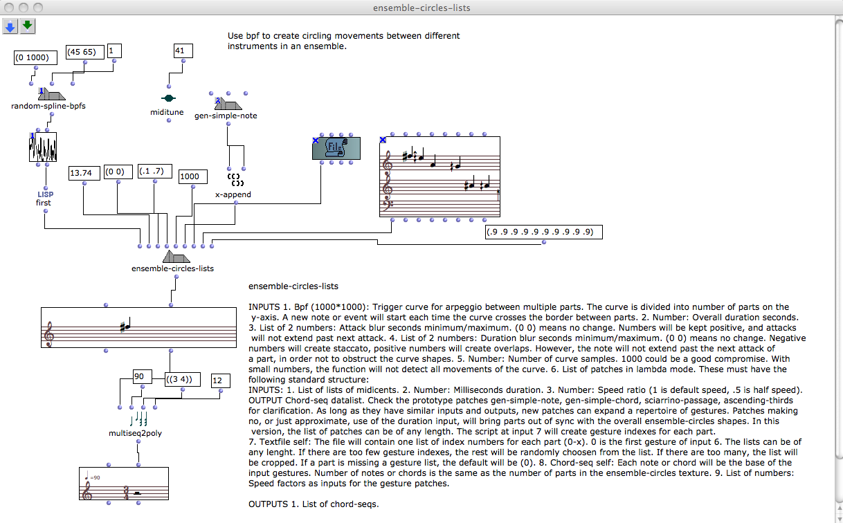Screen dimensions: 843x523
Task: Toggle the eval-once marker on random-spline-bpfs
Action: (42, 91)
